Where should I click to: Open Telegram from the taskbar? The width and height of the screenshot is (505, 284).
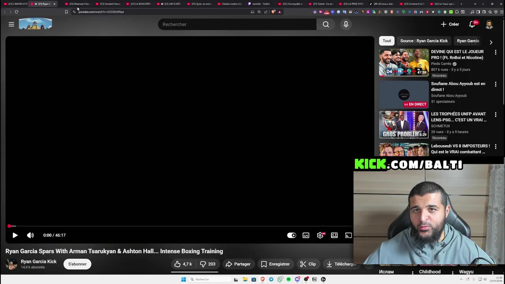(x=271, y=279)
